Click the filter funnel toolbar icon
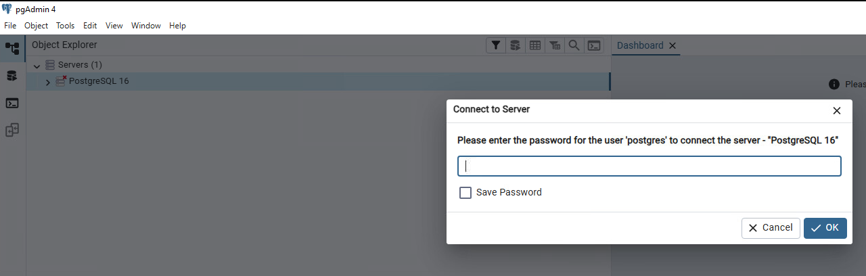 tap(496, 45)
